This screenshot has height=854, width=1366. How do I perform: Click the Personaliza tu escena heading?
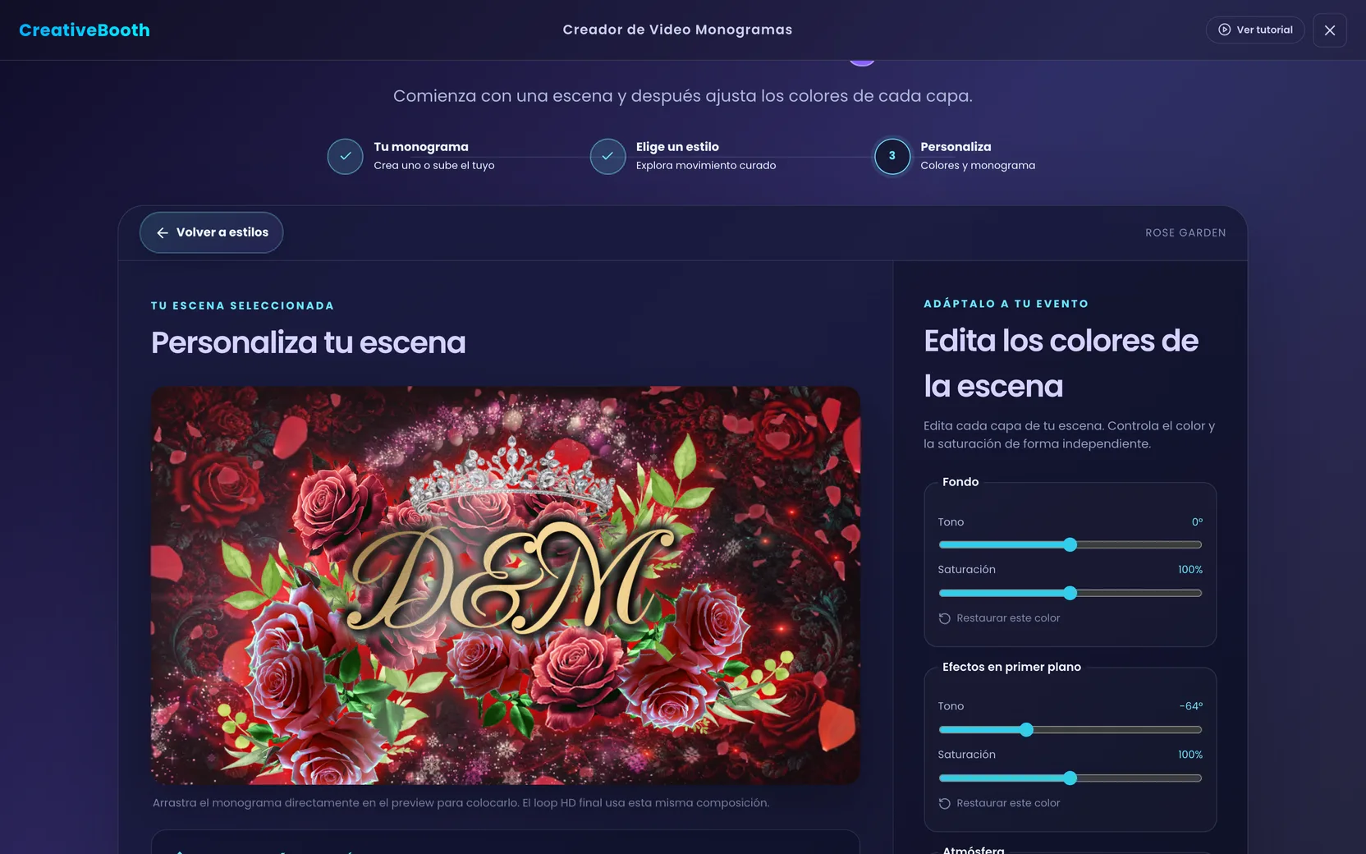tap(308, 342)
